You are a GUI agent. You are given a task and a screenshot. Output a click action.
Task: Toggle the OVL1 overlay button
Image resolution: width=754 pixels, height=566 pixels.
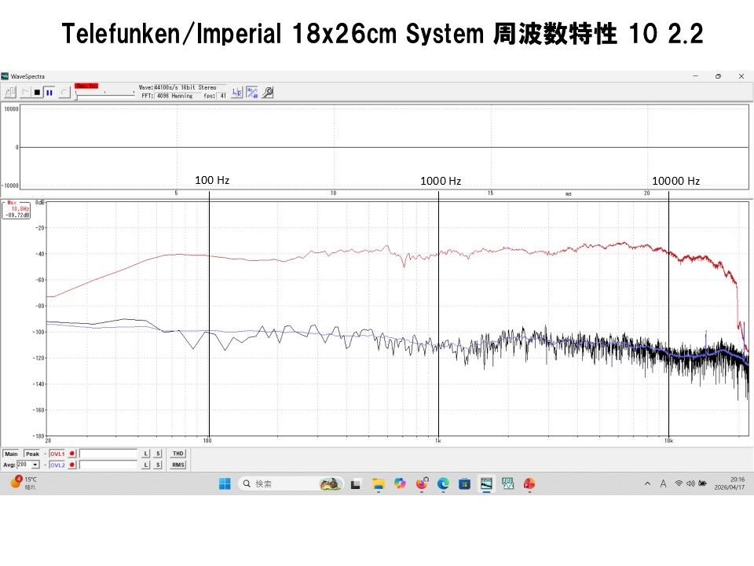(x=57, y=454)
